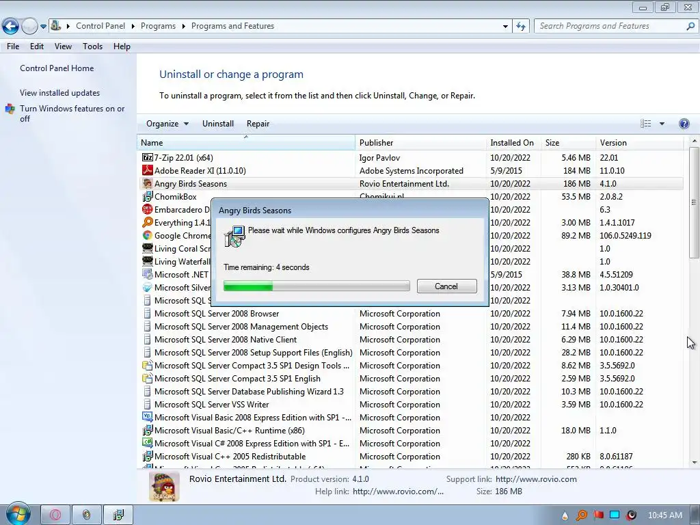Open View installed updates
700x525 pixels.
pyautogui.click(x=60, y=93)
